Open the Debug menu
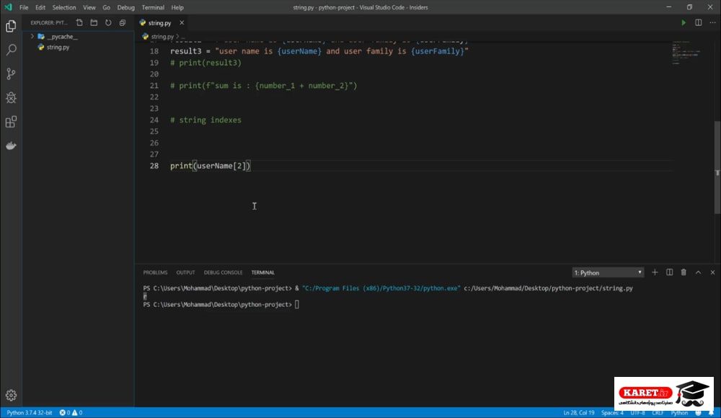This screenshot has width=721, height=418. 125,7
